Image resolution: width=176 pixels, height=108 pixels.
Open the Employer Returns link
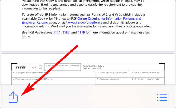click(35, 23)
